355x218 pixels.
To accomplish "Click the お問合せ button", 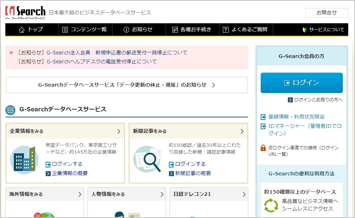I will point(327,13).
